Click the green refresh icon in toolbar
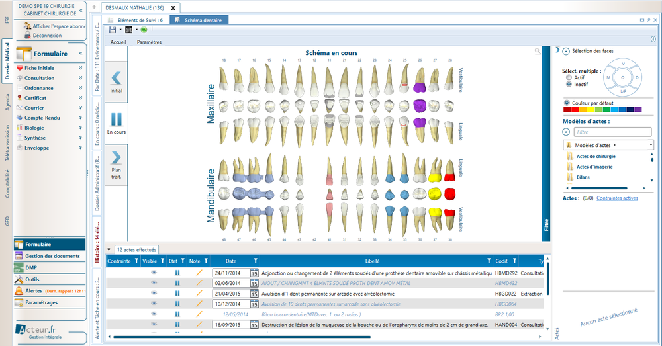Image resolution: width=662 pixels, height=346 pixels. (x=144, y=30)
